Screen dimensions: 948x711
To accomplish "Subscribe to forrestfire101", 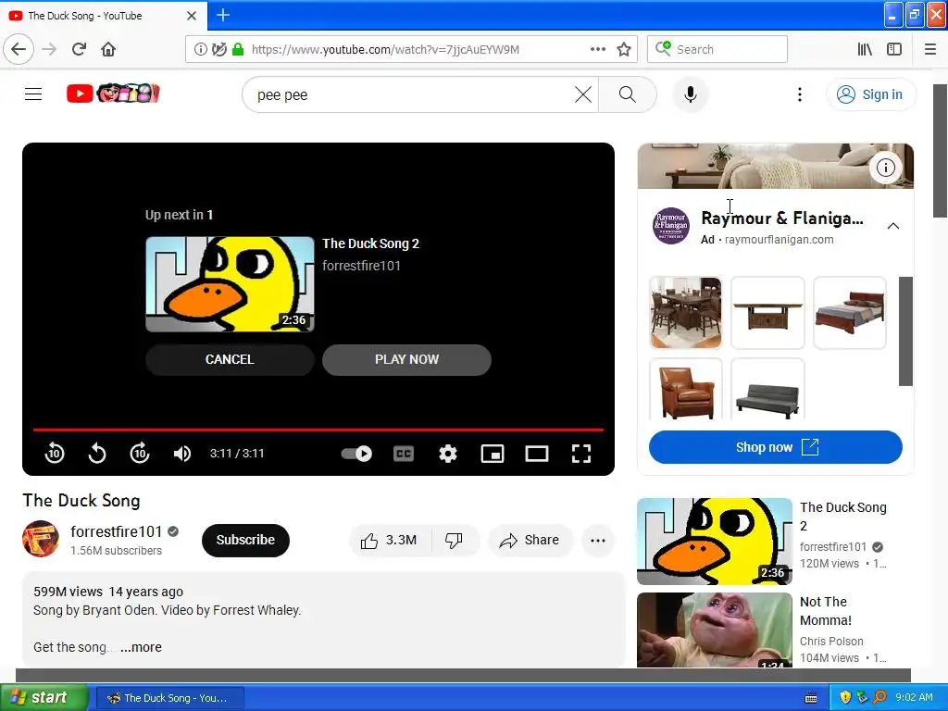I will click(x=245, y=540).
